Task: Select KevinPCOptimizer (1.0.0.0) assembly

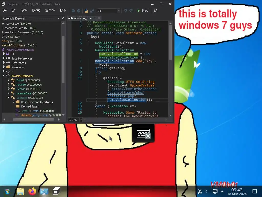Action: tap(18, 45)
